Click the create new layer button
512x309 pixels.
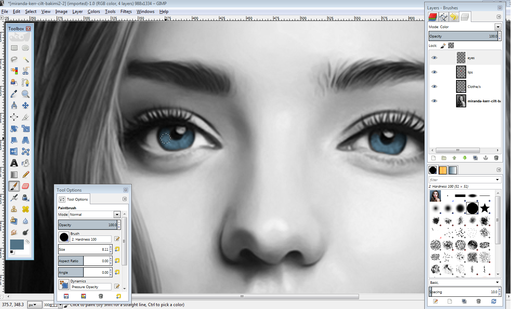(433, 158)
